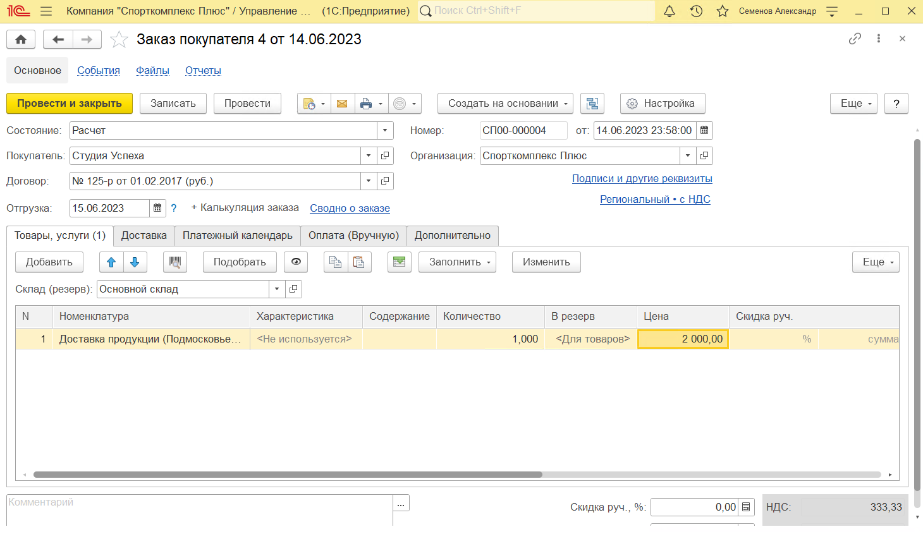Screen dimensions: 923x534
Task: Open Подписи и другие реквизиты link
Action: pos(642,179)
